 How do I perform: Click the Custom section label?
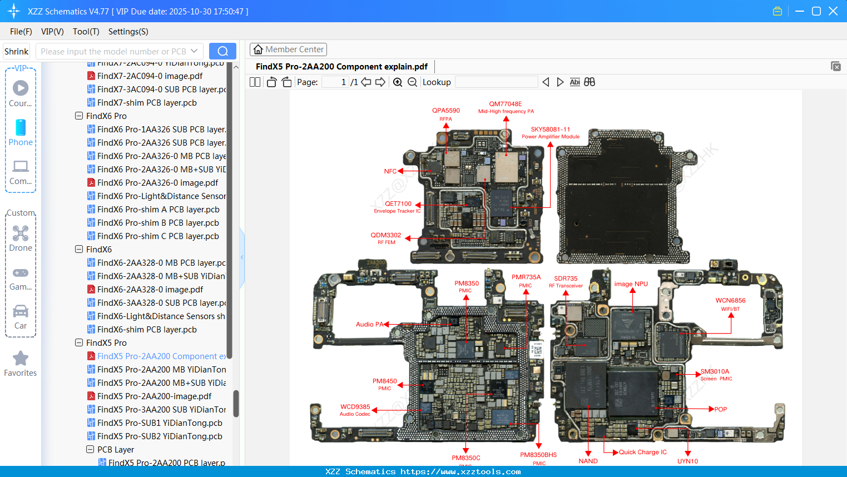(21, 213)
